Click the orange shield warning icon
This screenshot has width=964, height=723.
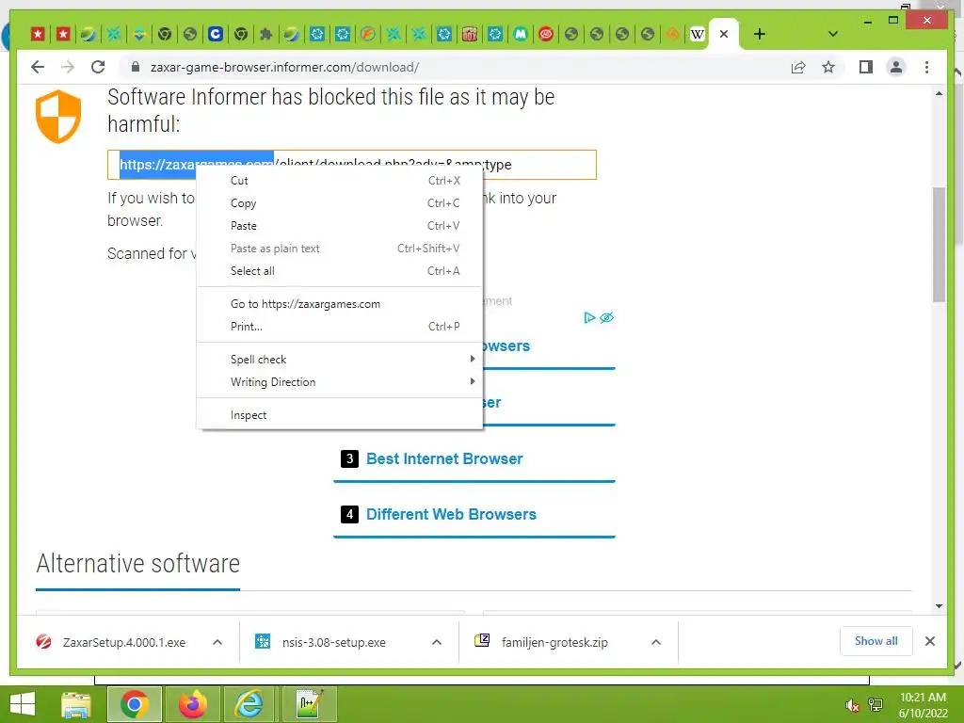point(58,116)
